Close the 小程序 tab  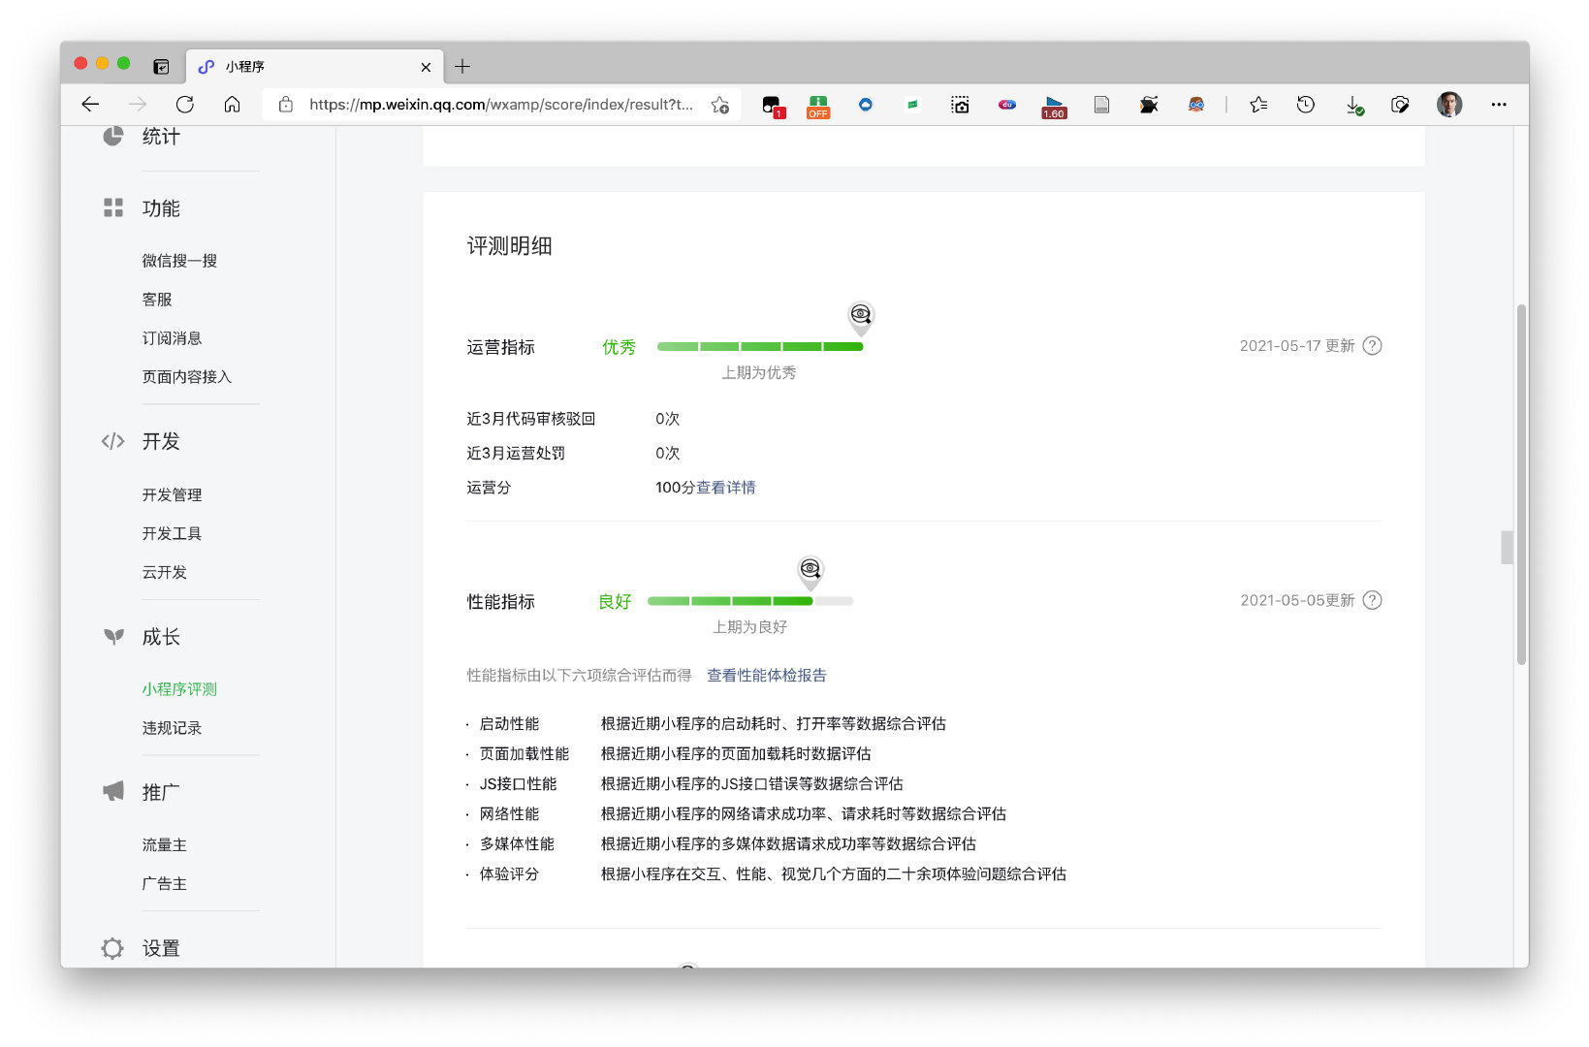[426, 67]
